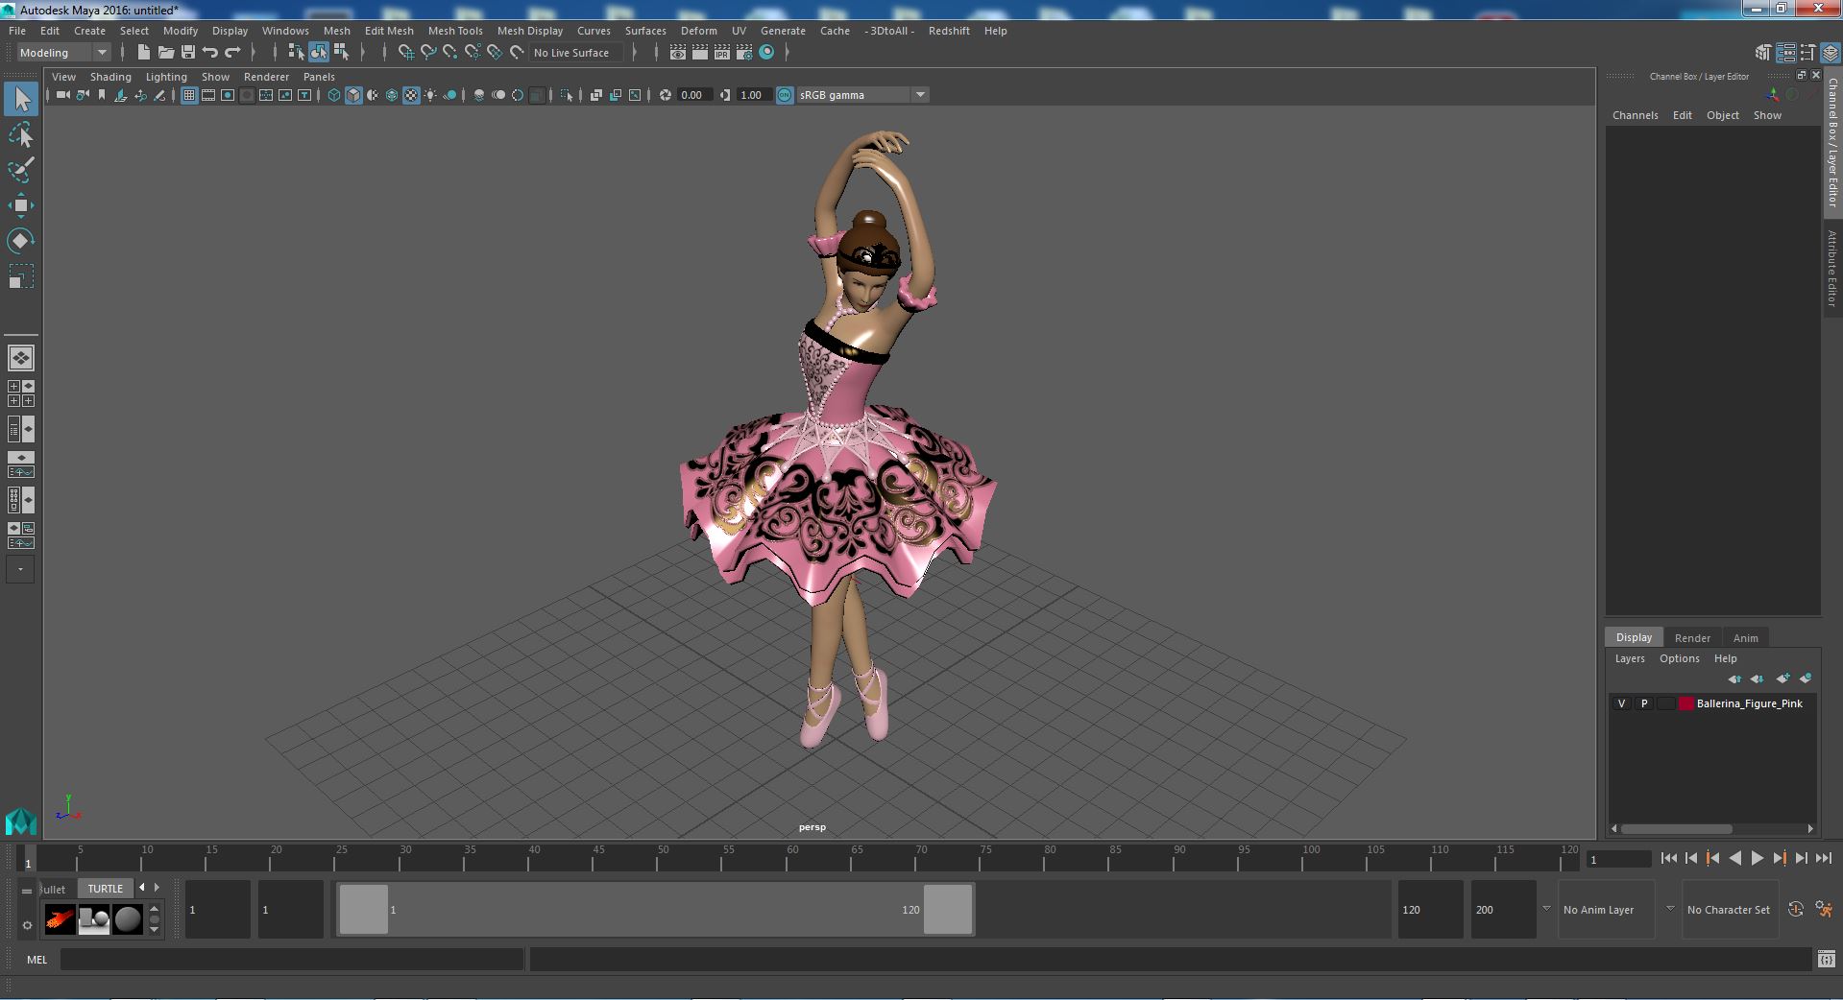The width and height of the screenshot is (1843, 1000).
Task: Open Render Settings icon
Action: 744,53
